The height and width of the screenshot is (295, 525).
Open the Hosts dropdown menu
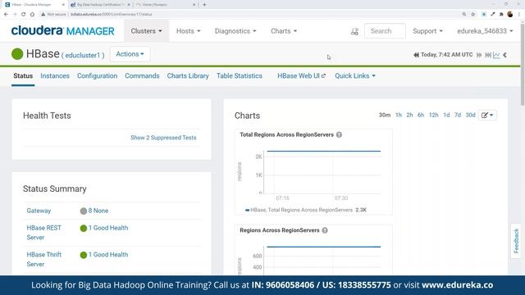tap(188, 31)
